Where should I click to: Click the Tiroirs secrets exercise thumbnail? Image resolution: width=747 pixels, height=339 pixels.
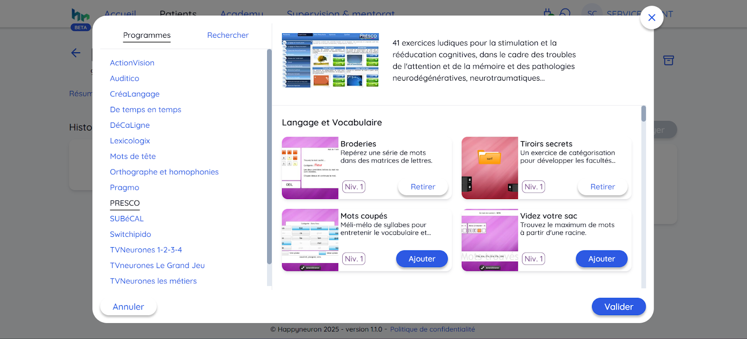(x=490, y=168)
